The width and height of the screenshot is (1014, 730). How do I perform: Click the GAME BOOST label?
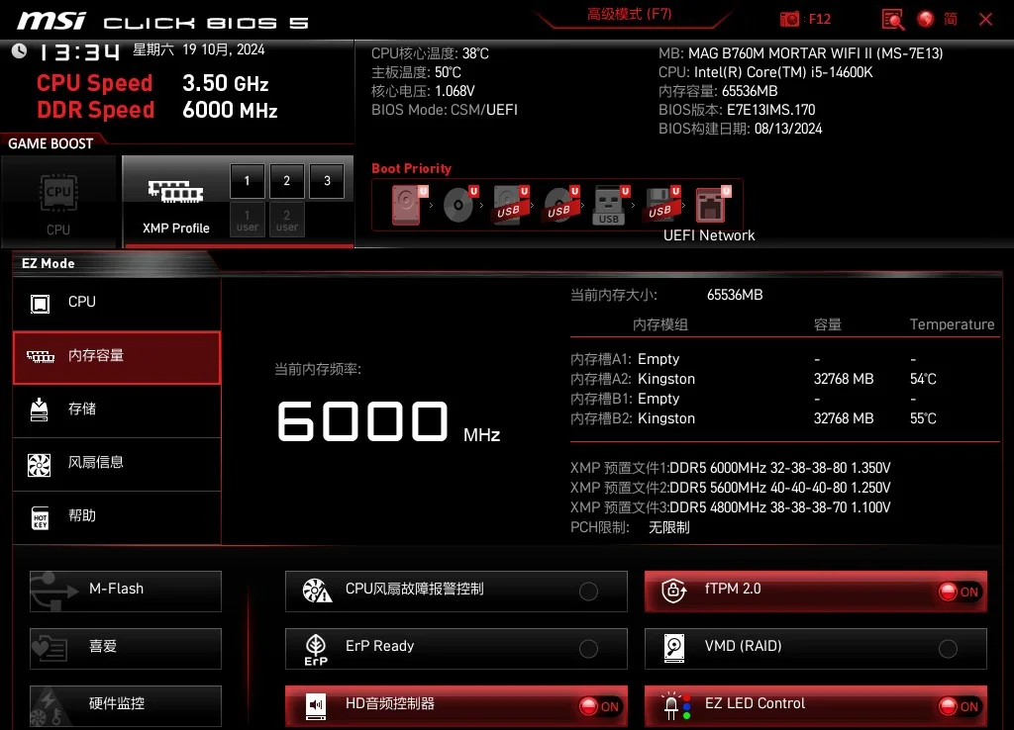click(x=51, y=144)
